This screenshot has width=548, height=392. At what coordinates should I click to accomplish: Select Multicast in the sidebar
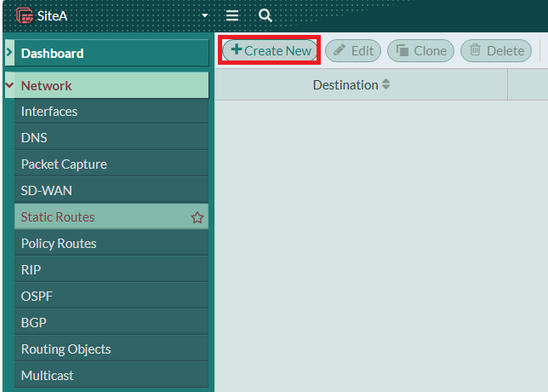[x=111, y=375]
